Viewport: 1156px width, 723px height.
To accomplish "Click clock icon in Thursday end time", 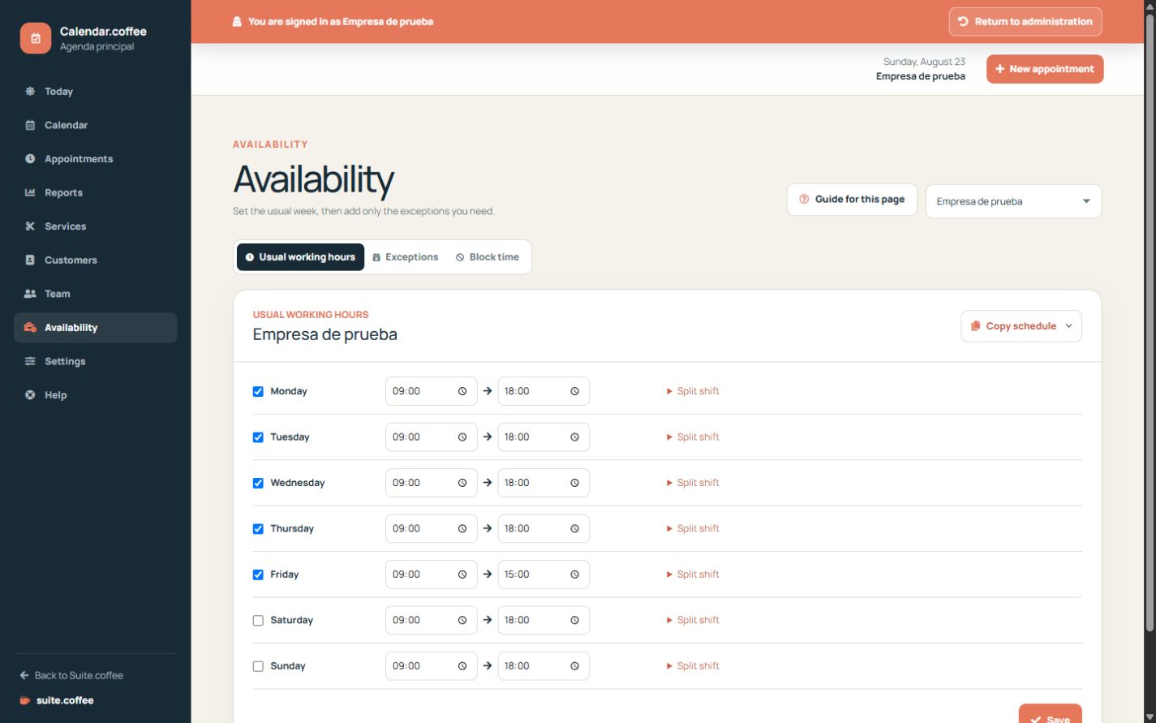I will point(574,528).
